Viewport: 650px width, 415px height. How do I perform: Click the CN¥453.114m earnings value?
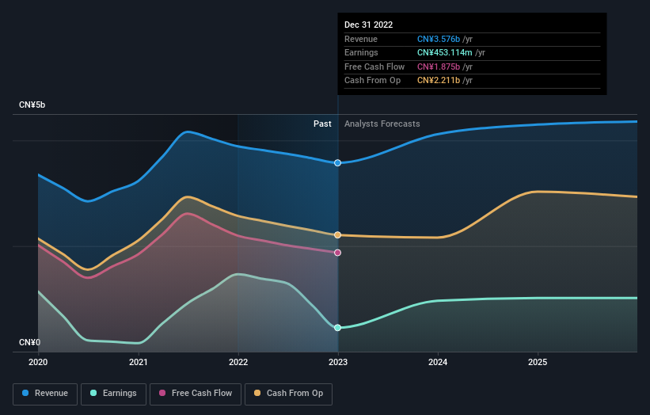(x=445, y=52)
